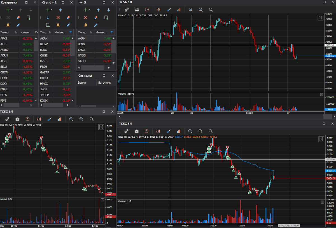
Task: Select the CHMF row in Котировки
Action: [x=17, y=78]
